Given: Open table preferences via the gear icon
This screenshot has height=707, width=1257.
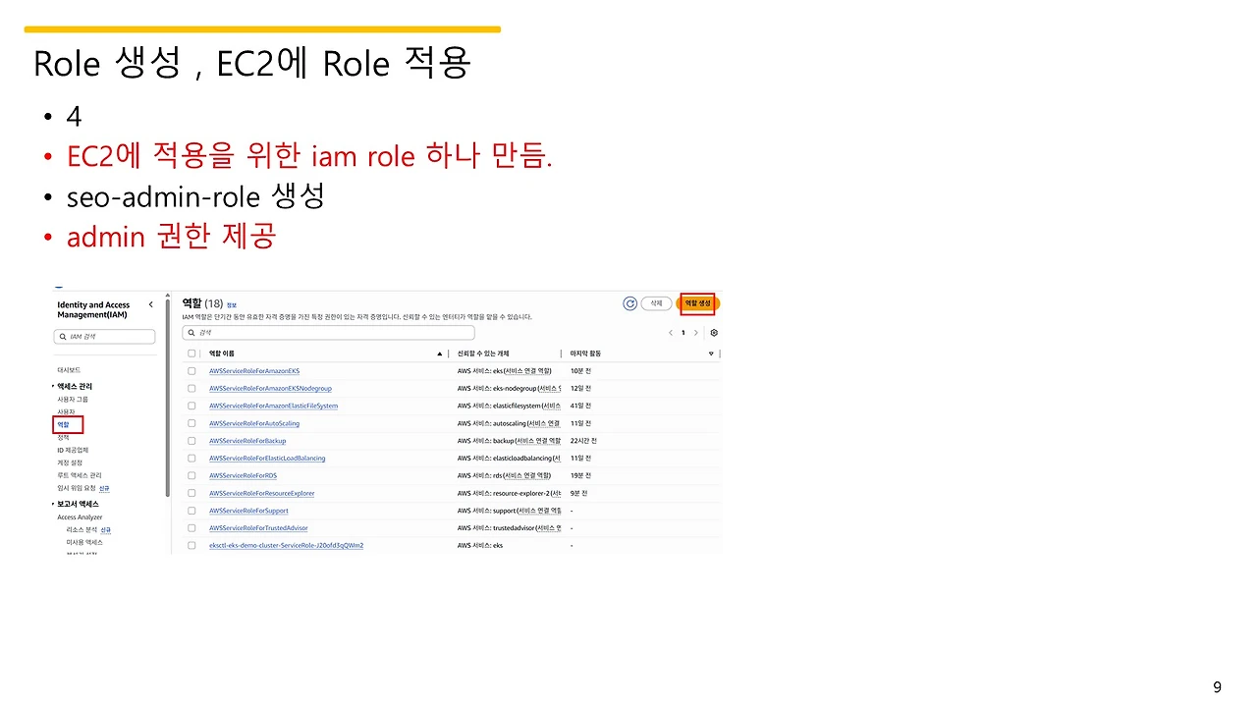Looking at the screenshot, I should (x=714, y=333).
